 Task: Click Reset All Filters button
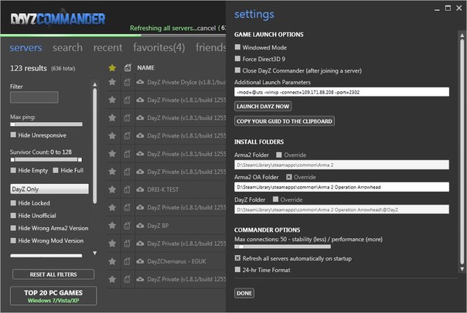(53, 274)
